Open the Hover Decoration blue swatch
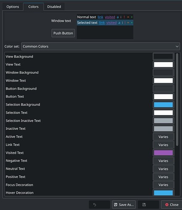 click(164, 193)
